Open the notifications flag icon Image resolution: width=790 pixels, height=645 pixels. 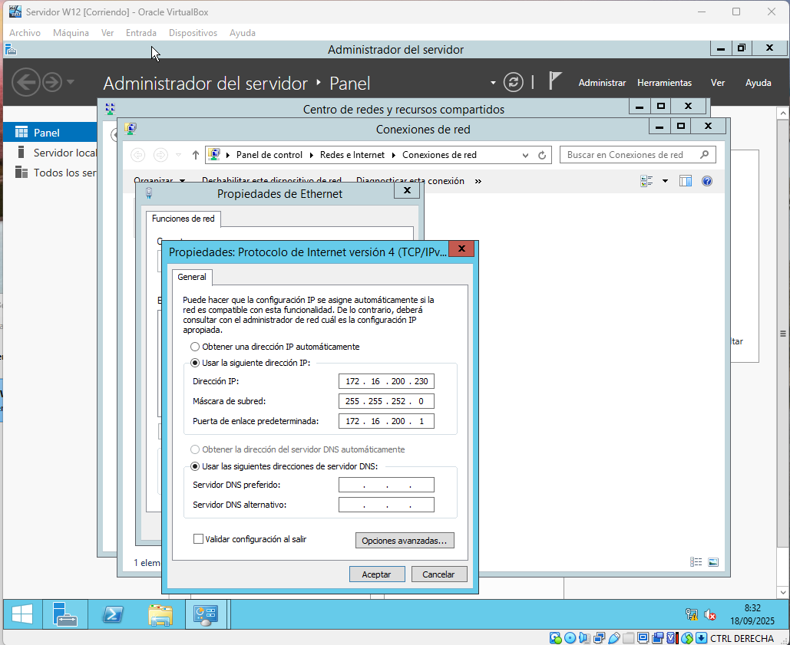click(556, 81)
